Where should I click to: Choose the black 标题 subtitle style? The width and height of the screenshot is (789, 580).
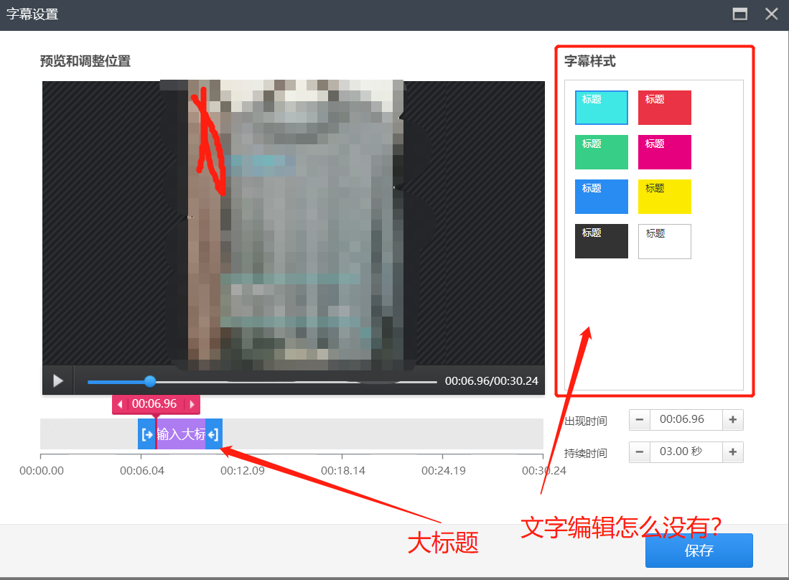tap(602, 241)
